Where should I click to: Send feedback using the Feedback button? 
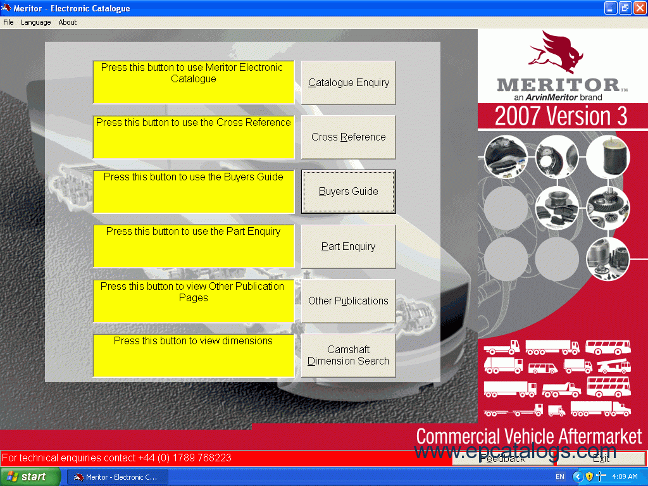(502, 458)
